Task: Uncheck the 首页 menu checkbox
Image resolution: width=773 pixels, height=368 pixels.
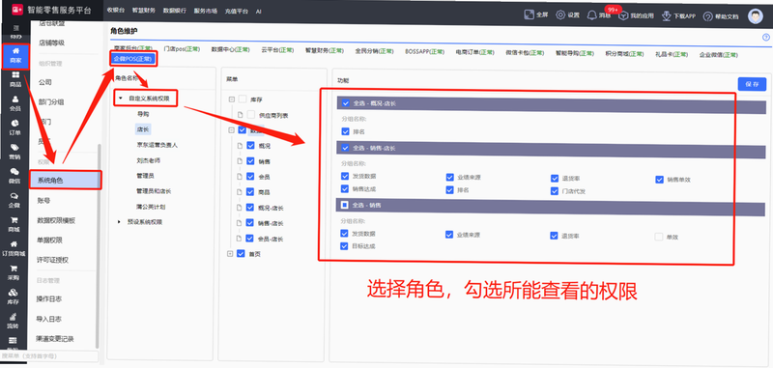Action: 241,254
